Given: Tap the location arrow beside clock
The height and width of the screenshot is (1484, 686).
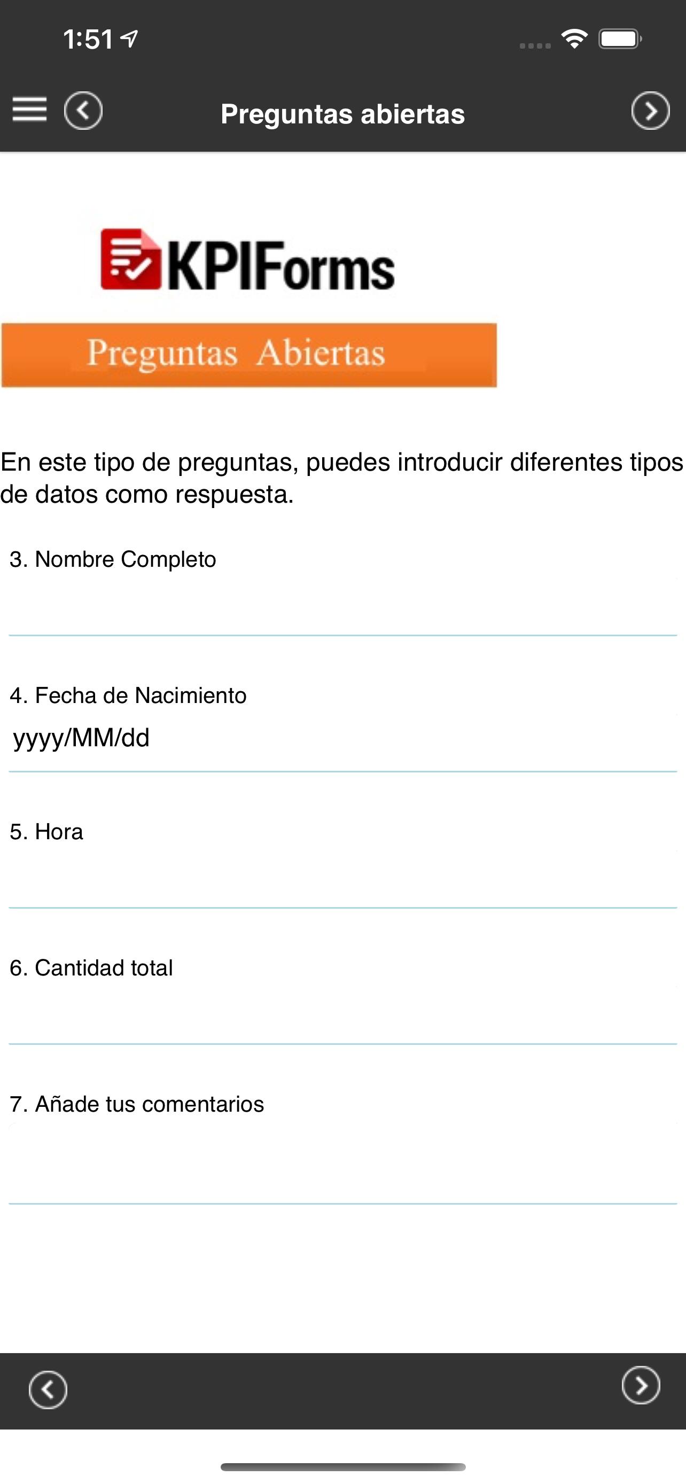Looking at the screenshot, I should 129,38.
